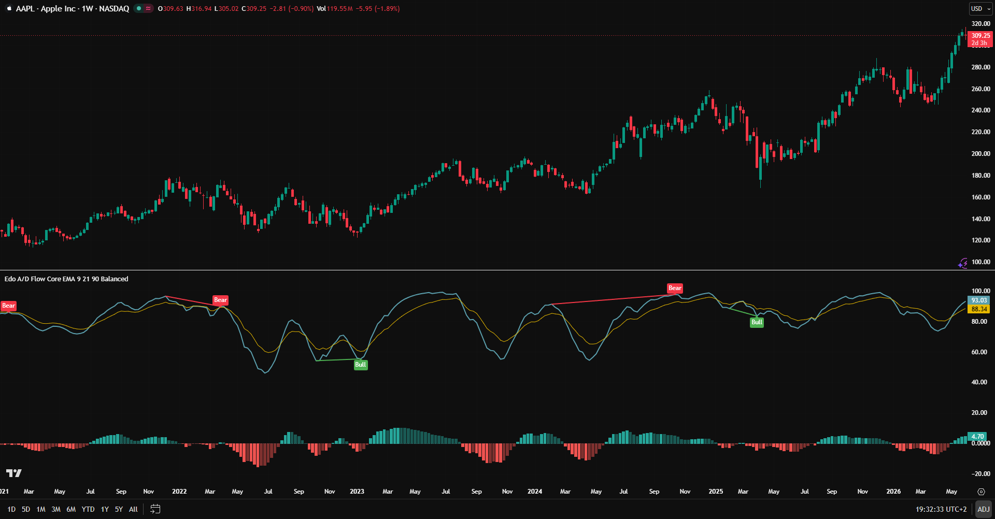This screenshot has height=519, width=995.
Task: Click the price change −2.81 (−0.90%)
Action: tap(292, 9)
